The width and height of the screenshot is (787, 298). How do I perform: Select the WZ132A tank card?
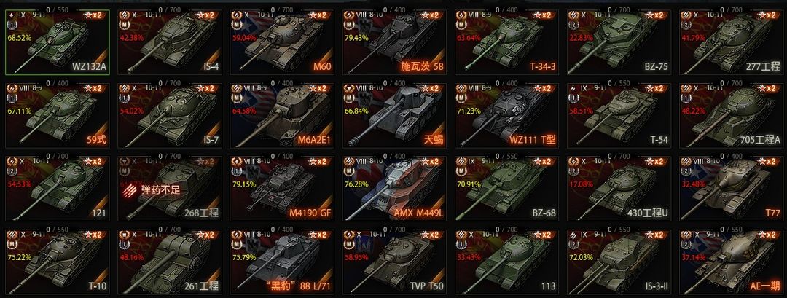(x=58, y=42)
